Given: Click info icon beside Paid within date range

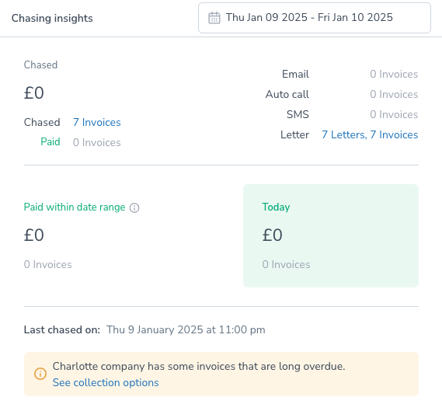Looking at the screenshot, I should click(134, 207).
